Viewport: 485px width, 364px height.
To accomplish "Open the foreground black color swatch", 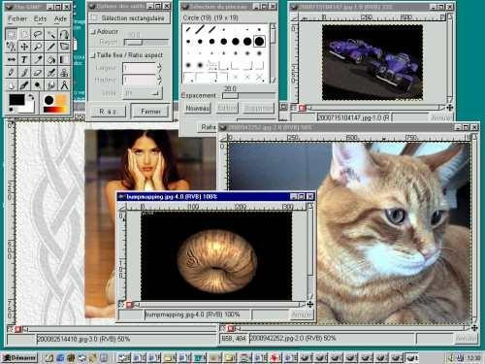I will click(x=16, y=100).
